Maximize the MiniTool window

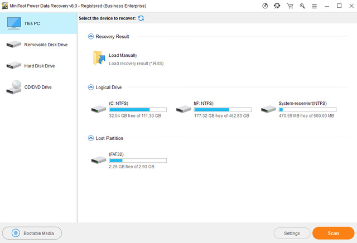(x=339, y=6)
